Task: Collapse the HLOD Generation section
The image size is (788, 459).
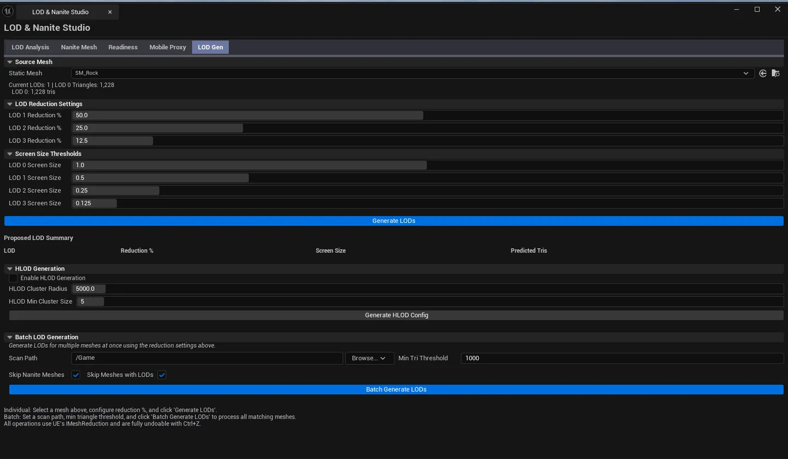Action: point(10,269)
